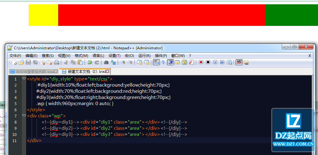The image size is (318, 155).
Task: Save current recorded macro icon
Action: coord(229,62)
